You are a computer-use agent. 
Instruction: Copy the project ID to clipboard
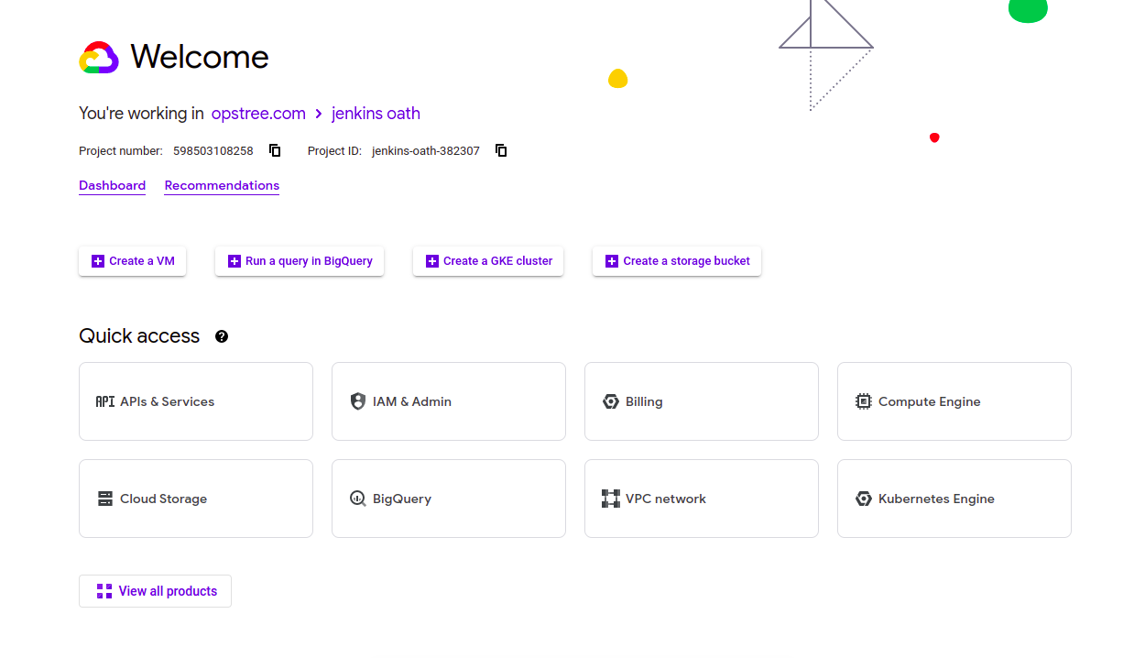click(x=501, y=150)
